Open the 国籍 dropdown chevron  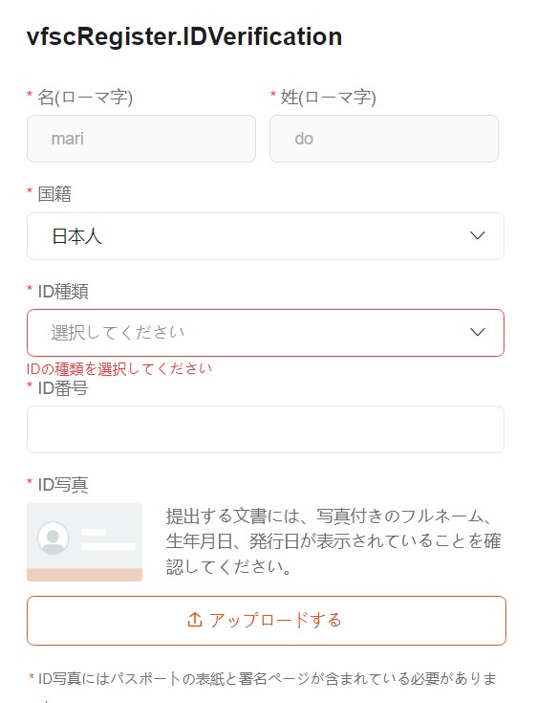pos(478,236)
